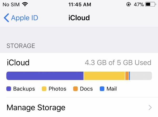Go back to Apple ID
This screenshot has width=158, height=117.
[x=21, y=18]
